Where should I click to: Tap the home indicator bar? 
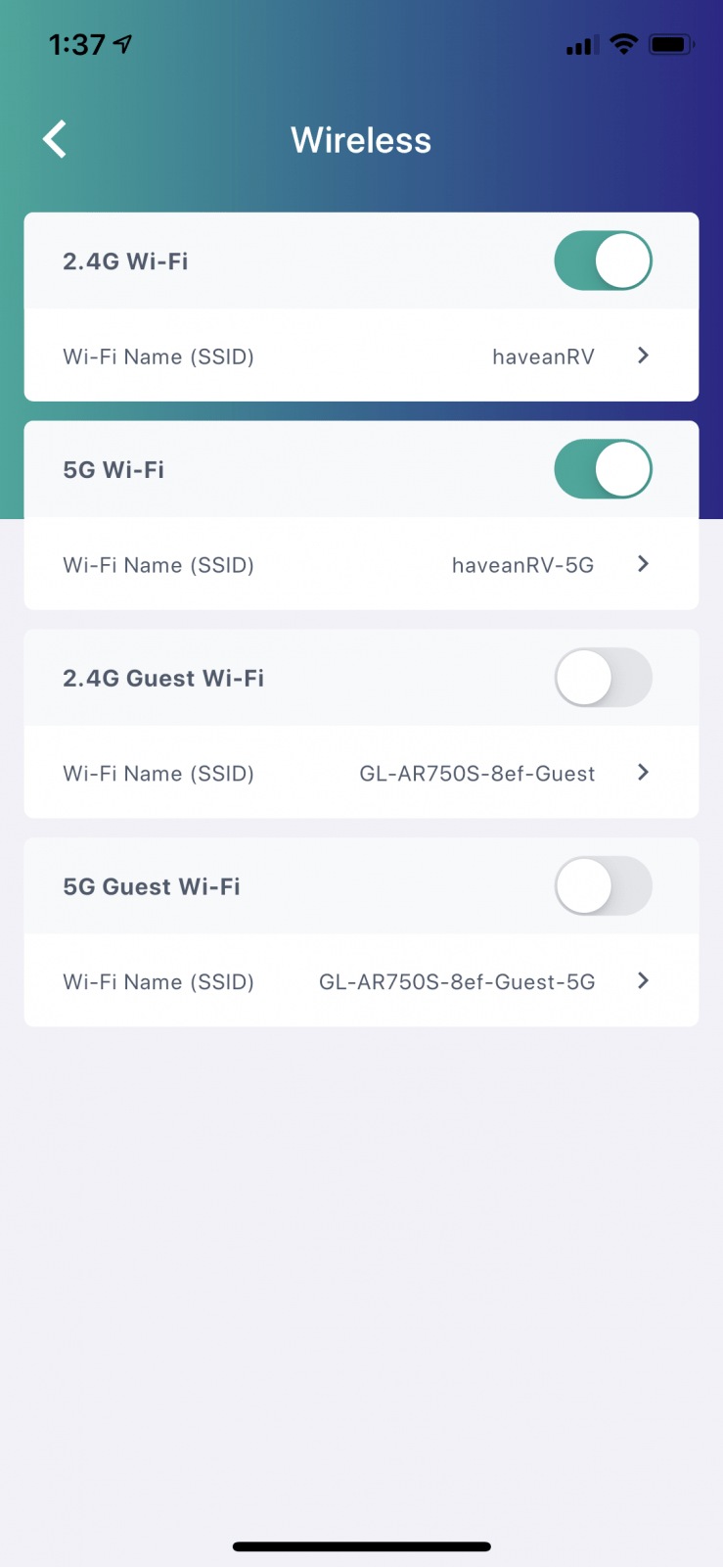click(361, 1547)
